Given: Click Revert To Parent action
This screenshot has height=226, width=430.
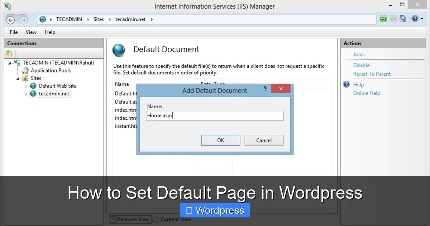Looking at the screenshot, I should pos(372,74).
